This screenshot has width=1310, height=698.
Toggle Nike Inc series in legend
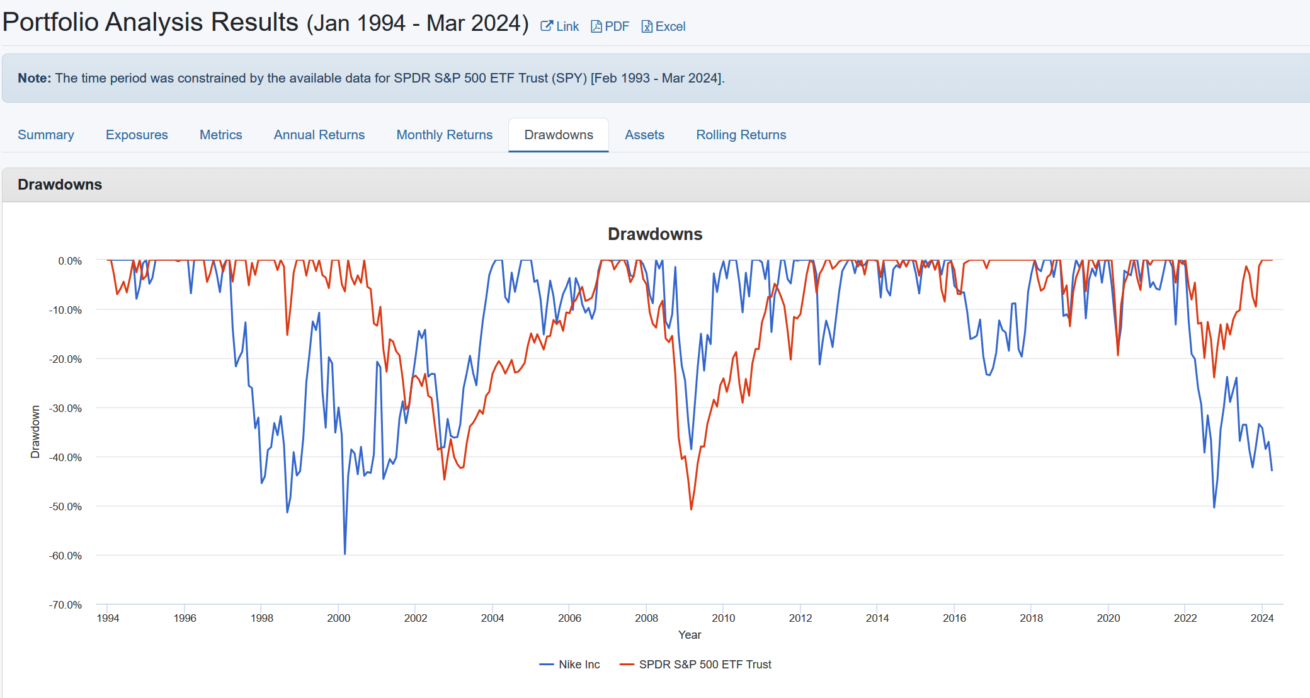point(579,664)
